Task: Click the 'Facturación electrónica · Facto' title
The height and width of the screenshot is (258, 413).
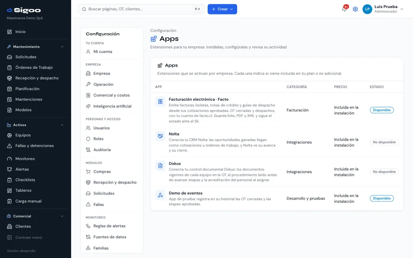Action: [x=198, y=99]
